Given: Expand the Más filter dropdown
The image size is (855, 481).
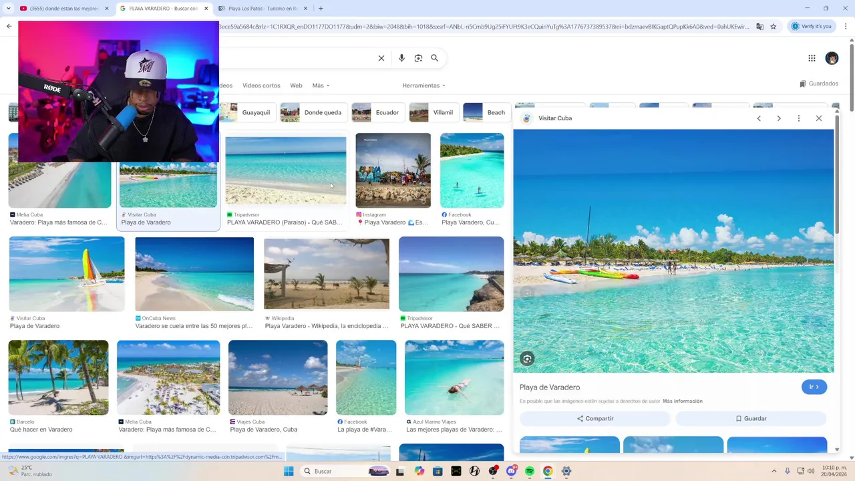Looking at the screenshot, I should pyautogui.click(x=321, y=86).
